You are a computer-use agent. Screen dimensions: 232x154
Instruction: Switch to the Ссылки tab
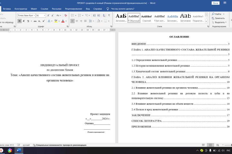click(x=44, y=9)
